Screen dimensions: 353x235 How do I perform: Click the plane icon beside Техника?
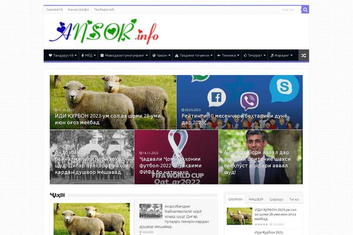219,55
